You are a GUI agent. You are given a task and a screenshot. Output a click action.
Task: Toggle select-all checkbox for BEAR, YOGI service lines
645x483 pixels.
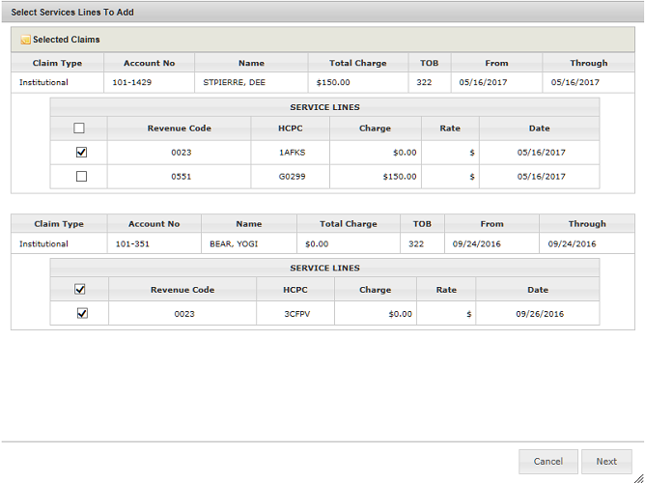point(80,289)
